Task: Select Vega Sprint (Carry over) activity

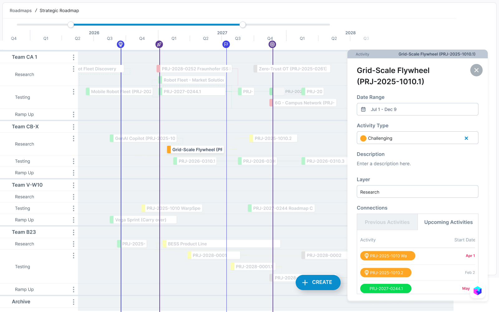Action: pos(143,220)
